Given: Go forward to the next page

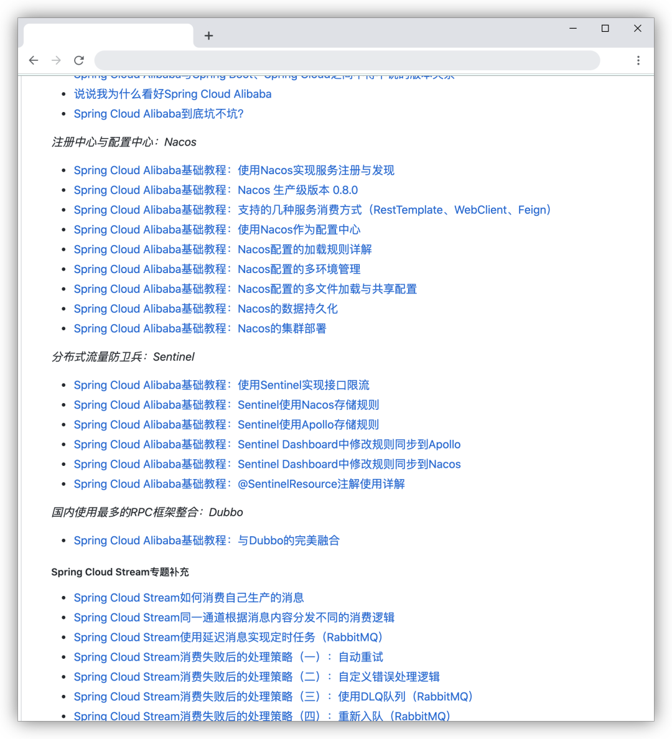Looking at the screenshot, I should [x=56, y=60].
